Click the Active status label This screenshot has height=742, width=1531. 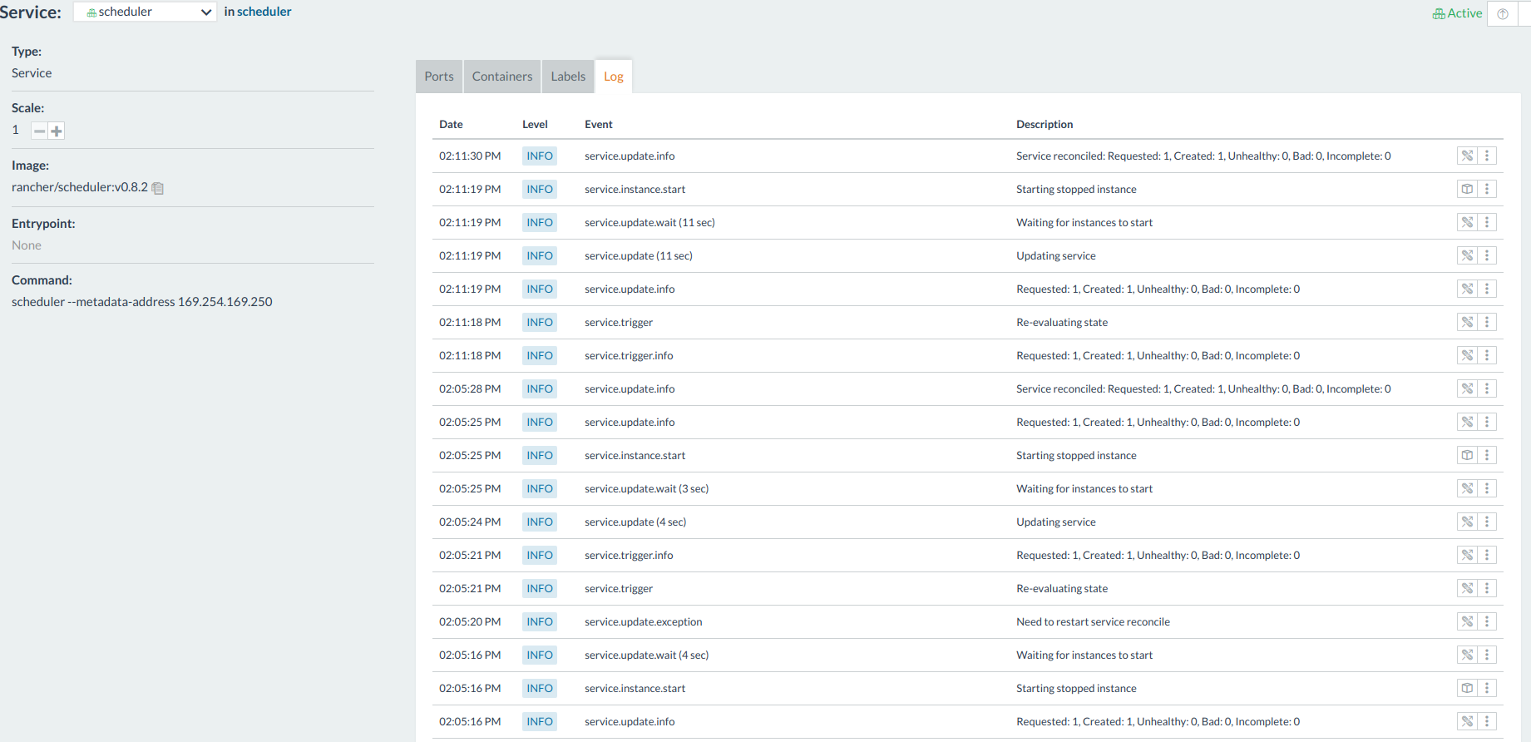(1457, 13)
